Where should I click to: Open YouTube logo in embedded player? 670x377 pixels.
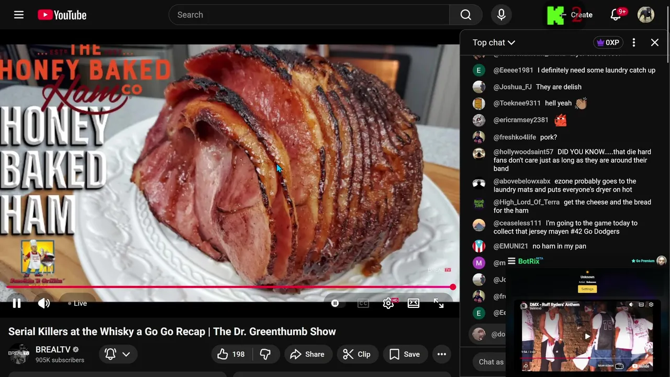point(641,366)
